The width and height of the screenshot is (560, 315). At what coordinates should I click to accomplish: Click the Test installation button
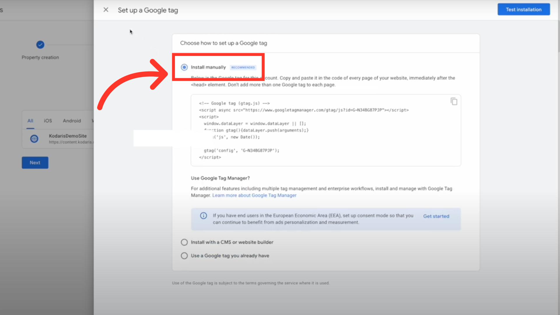tap(524, 10)
